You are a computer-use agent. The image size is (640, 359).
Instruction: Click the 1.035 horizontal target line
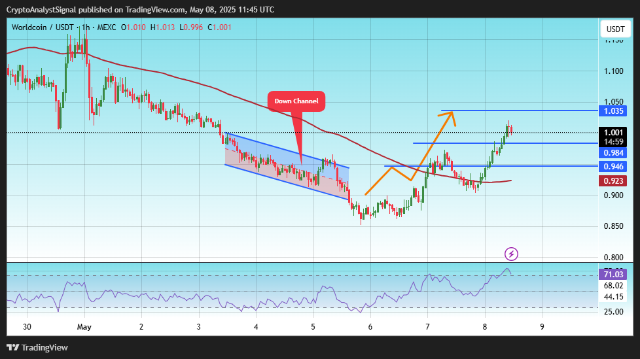[519, 111]
